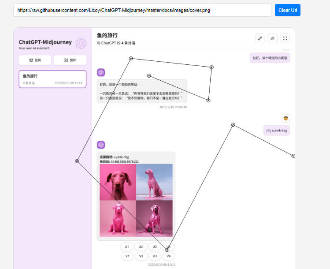330x269 pixels.
Task: Click the bot avatar above the pink dog result
Action: click(x=101, y=145)
